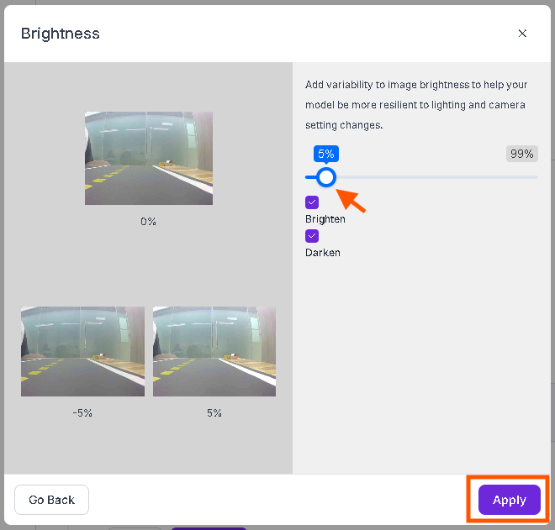Click the Brighten label text

(x=325, y=219)
